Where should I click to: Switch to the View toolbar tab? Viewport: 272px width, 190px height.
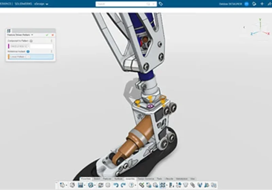[192, 179]
